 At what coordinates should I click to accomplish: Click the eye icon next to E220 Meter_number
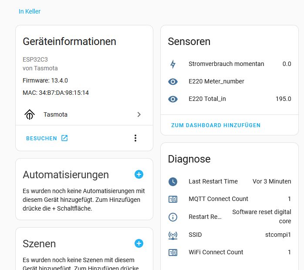173,82
